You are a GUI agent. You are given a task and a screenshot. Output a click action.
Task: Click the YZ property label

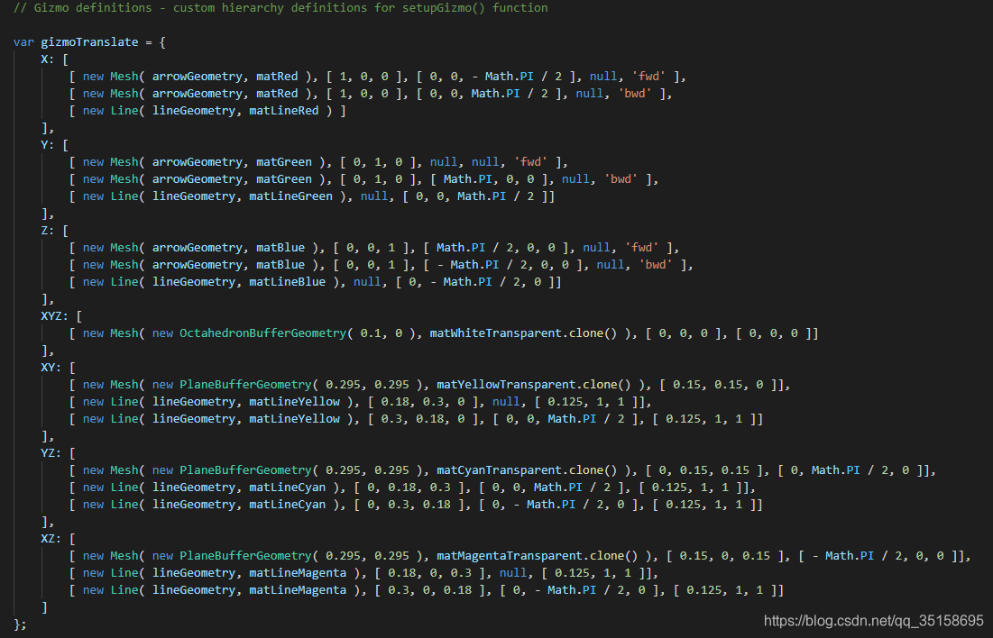[50, 452]
